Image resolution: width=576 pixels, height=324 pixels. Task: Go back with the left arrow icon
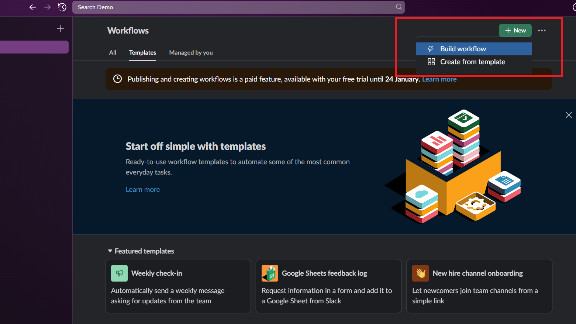click(32, 7)
